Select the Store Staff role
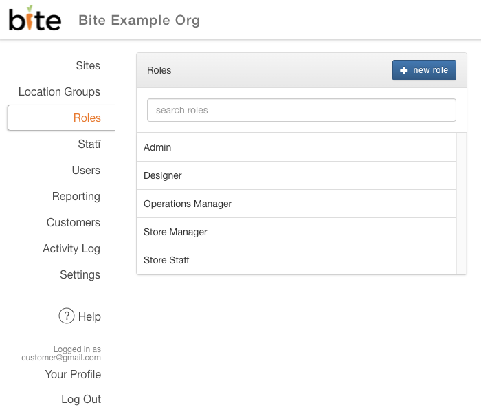 (x=297, y=260)
